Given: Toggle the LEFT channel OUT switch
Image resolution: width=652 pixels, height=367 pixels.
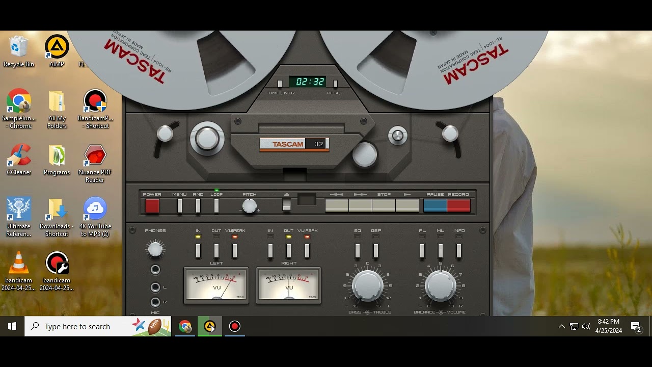Looking at the screenshot, I should coord(216,251).
